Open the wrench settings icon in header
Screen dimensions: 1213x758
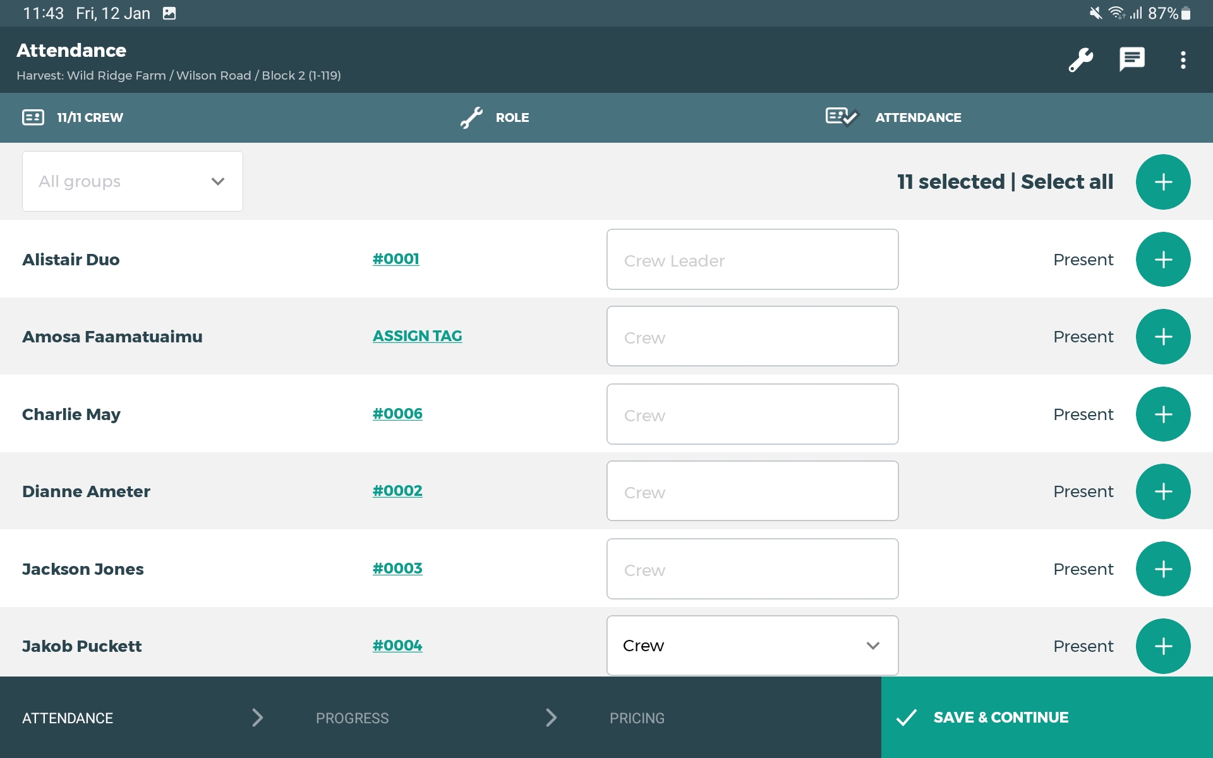click(x=1080, y=60)
